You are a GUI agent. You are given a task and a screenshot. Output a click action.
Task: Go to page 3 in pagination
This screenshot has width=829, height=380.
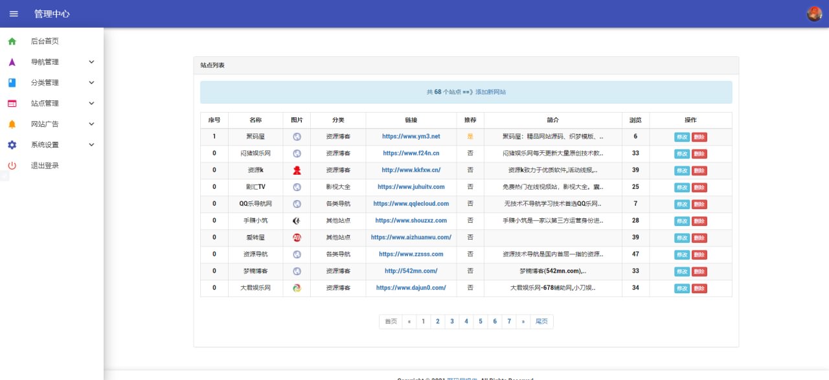coord(452,322)
